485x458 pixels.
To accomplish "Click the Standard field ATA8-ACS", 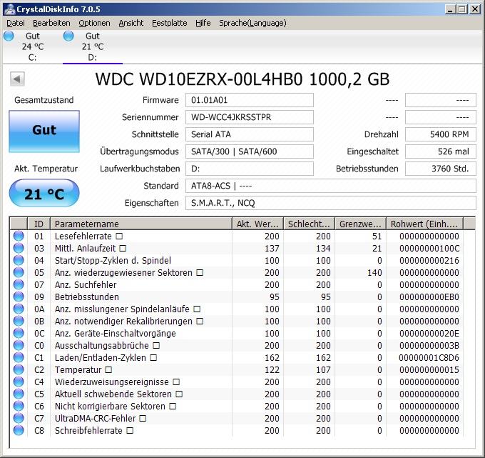I will (331, 186).
